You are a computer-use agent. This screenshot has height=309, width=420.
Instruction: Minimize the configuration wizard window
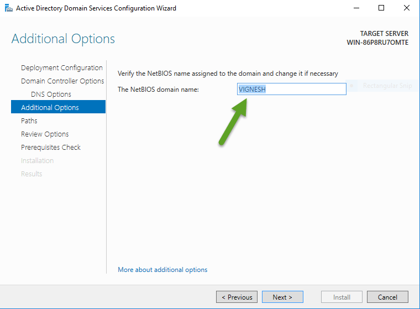355,8
